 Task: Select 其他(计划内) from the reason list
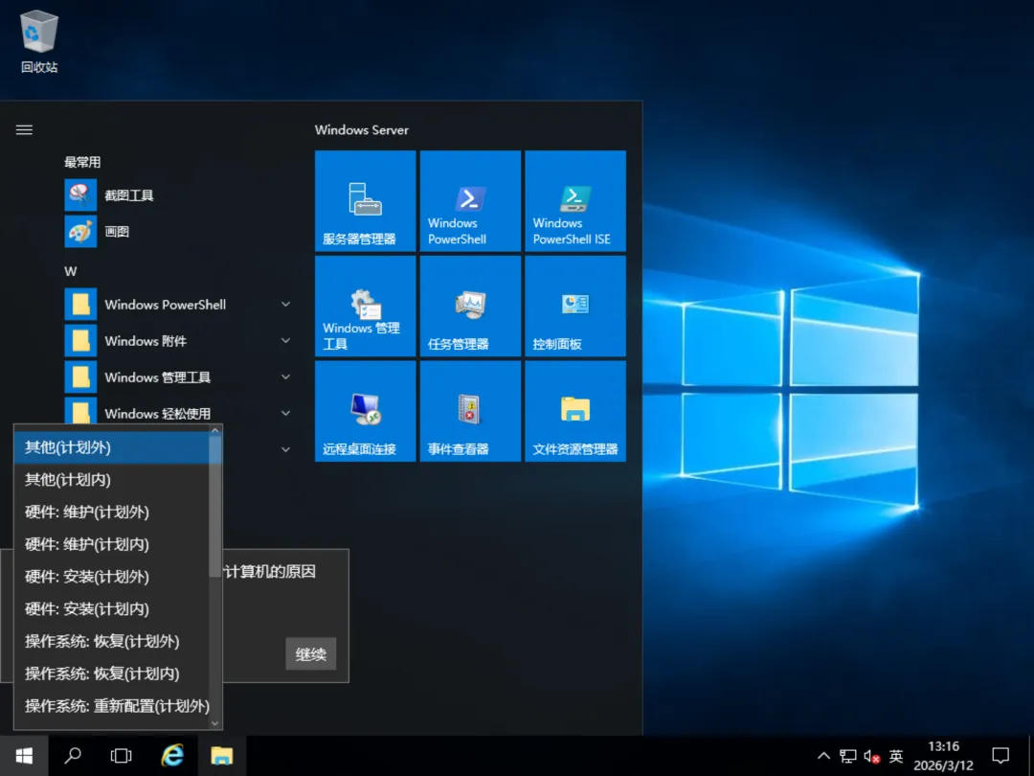(x=68, y=480)
